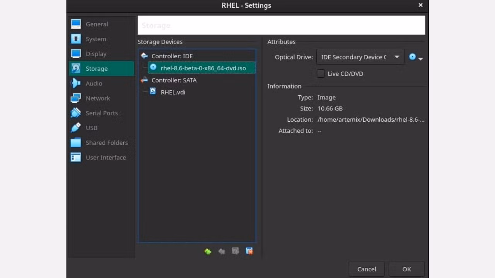Viewport: 495px width, 278px height.
Task: Open the Serial Ports category
Action: (101, 113)
